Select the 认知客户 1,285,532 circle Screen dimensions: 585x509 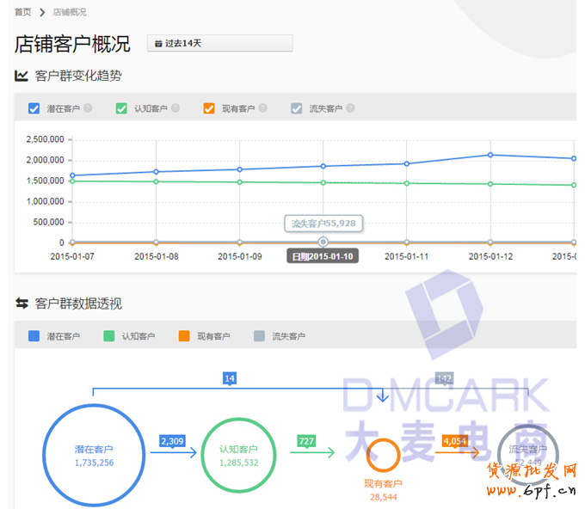pyautogui.click(x=239, y=456)
